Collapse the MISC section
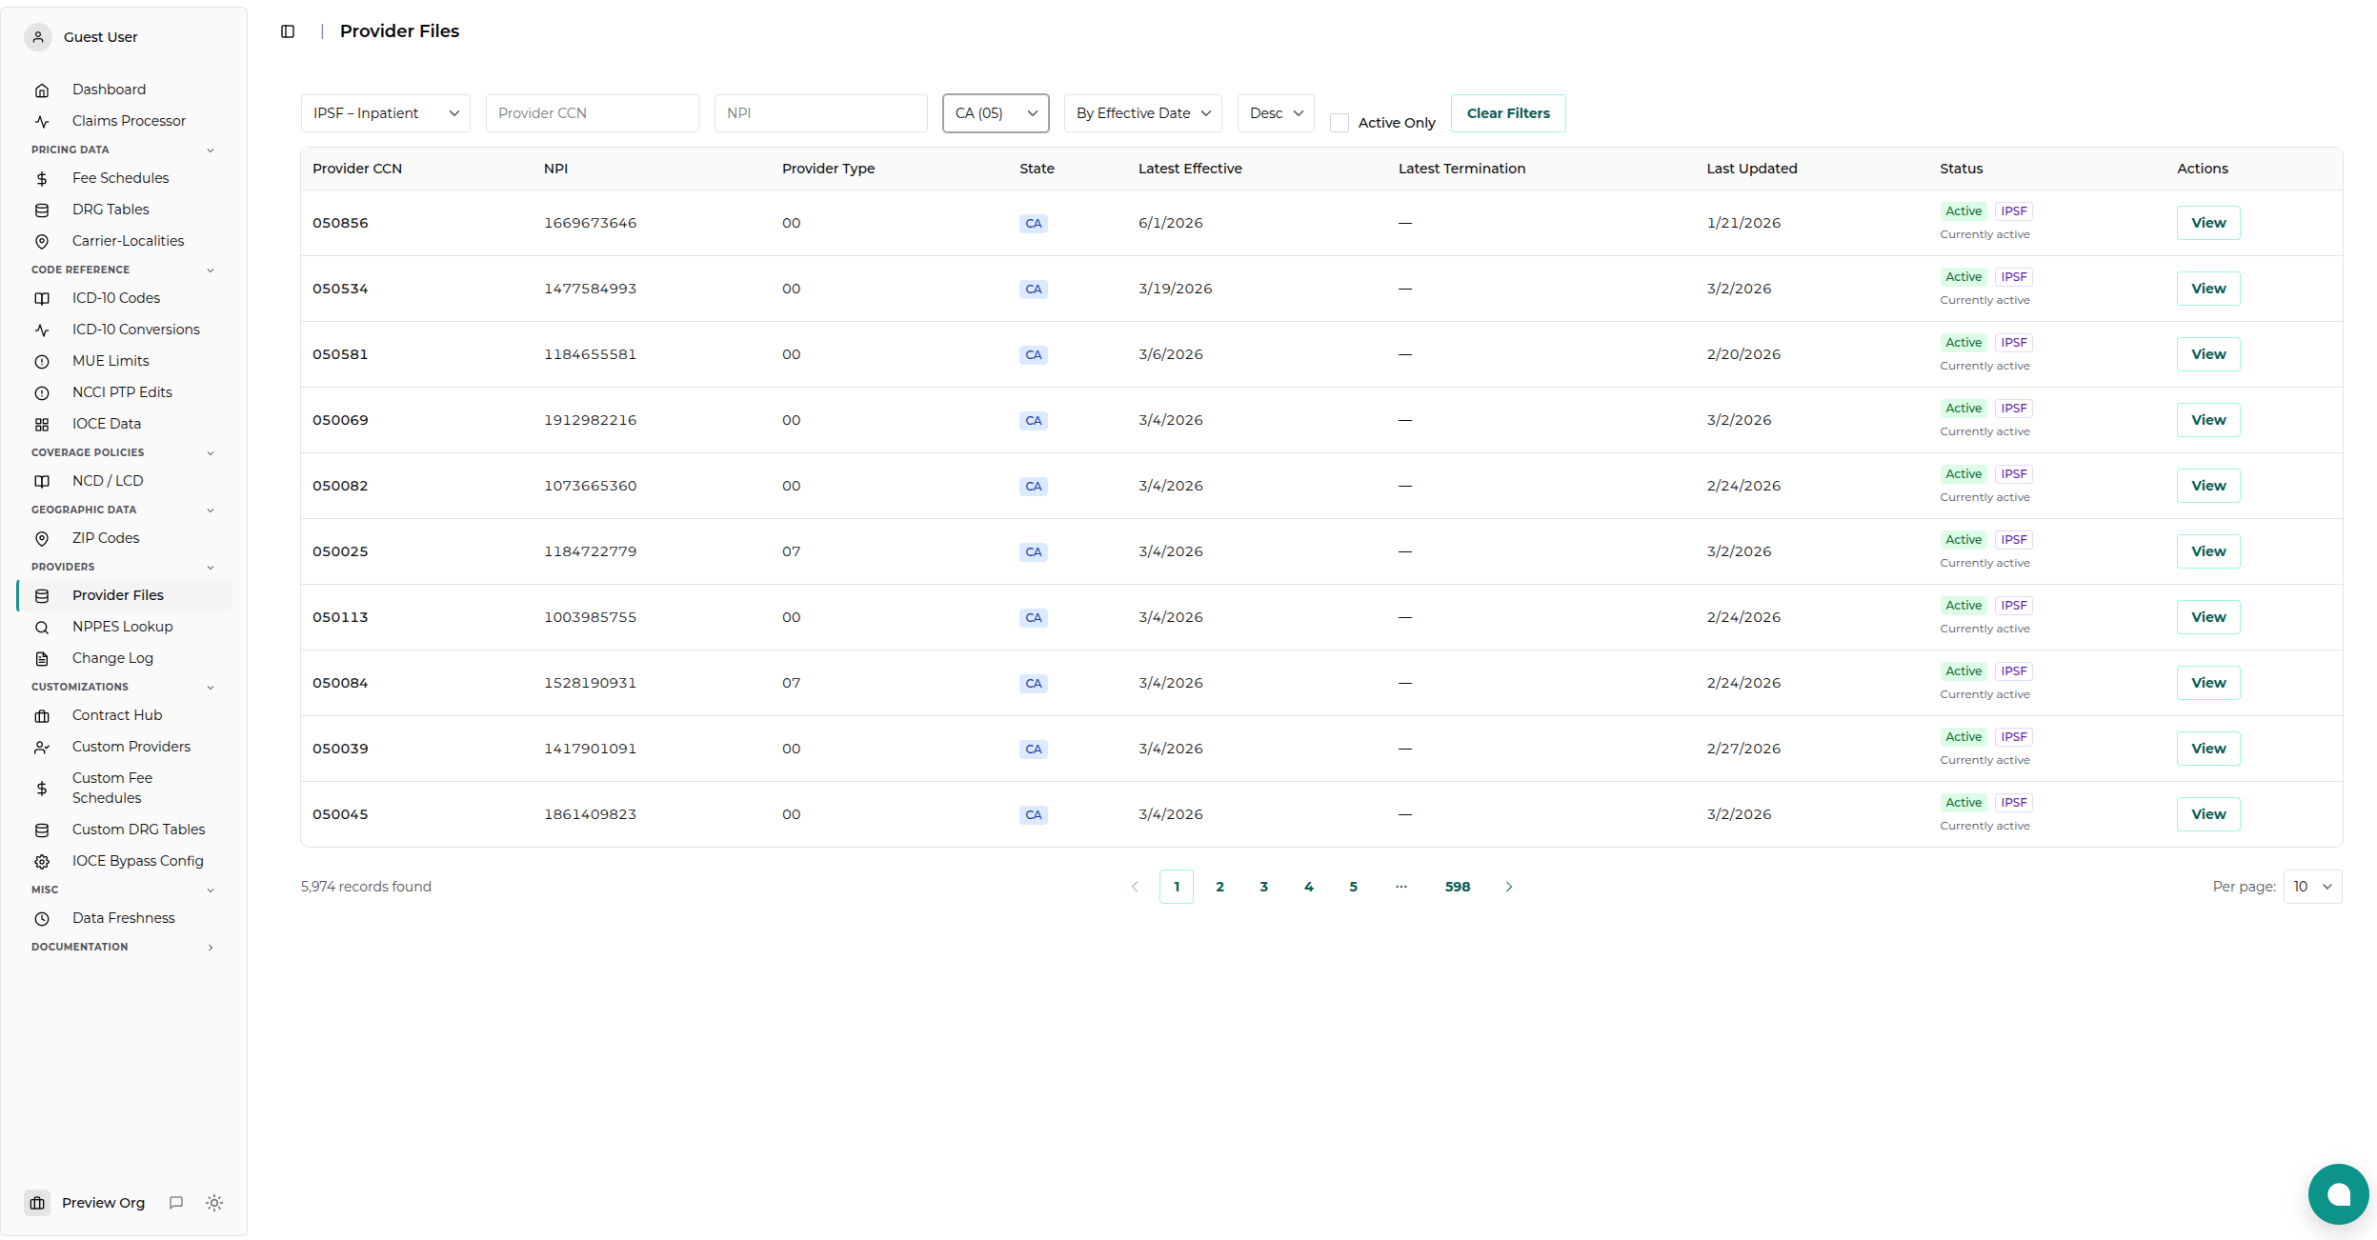Viewport: 2377px width, 1240px height. tap(211, 890)
